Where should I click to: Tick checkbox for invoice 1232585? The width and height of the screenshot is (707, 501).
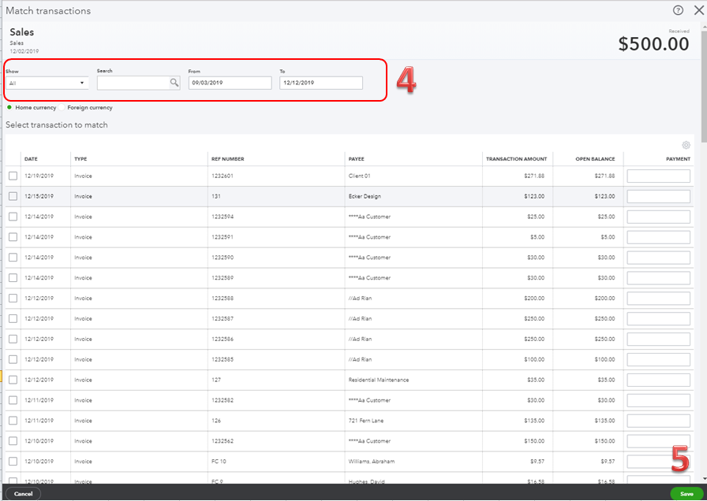click(13, 359)
